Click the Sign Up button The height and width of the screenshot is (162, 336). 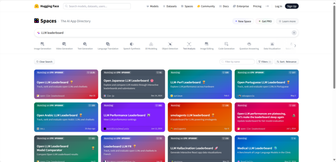point(291,6)
